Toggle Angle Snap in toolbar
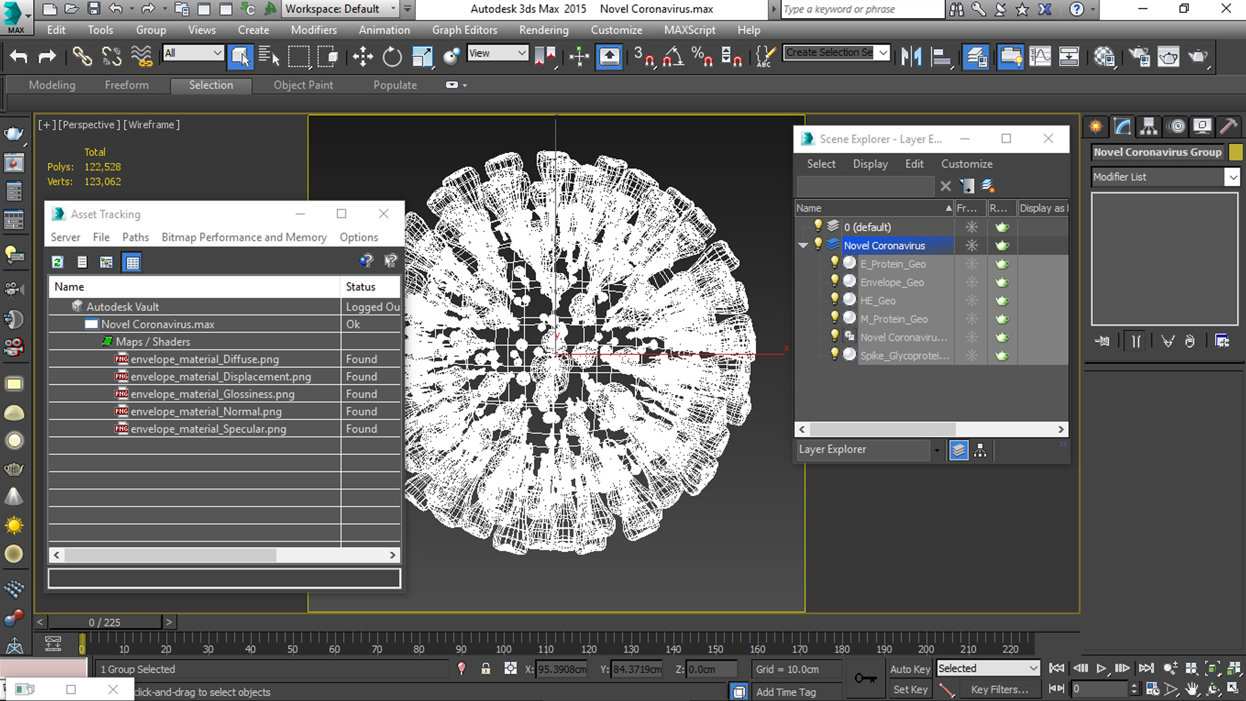This screenshot has height=701, width=1246. tap(673, 57)
